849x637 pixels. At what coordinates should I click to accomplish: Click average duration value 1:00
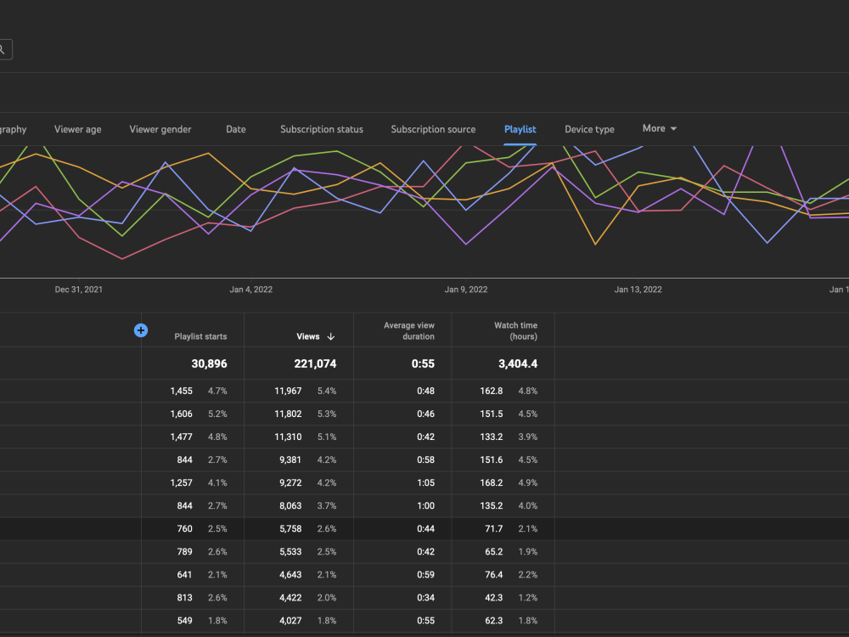425,506
